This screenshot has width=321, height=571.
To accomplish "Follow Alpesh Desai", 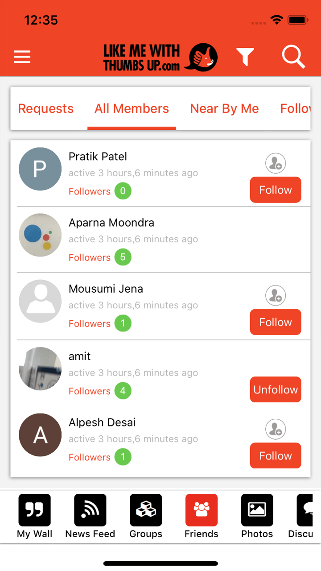I will (x=276, y=456).
